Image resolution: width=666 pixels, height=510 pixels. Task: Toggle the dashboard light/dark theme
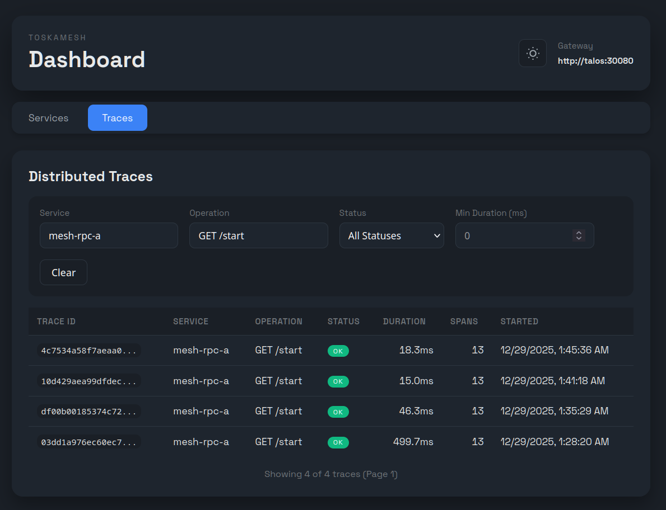(532, 53)
